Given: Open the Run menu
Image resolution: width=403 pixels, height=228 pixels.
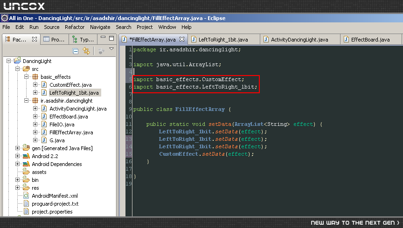Looking at the screenshot, I should pyautogui.click(x=34, y=27).
